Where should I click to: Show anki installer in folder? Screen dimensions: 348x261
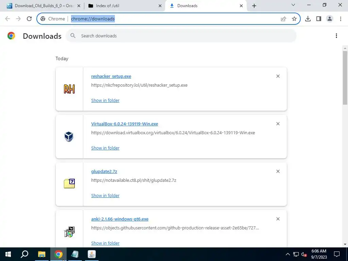(105, 243)
